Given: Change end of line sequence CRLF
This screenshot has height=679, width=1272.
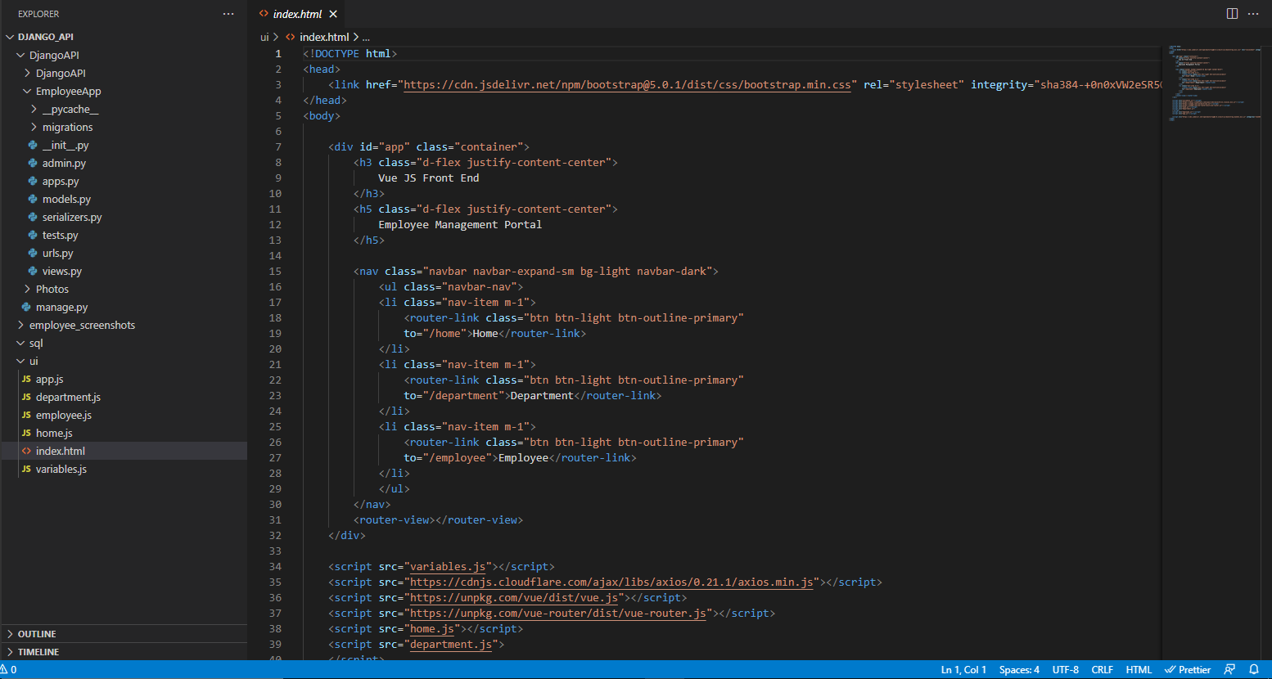Looking at the screenshot, I should coord(1102,669).
